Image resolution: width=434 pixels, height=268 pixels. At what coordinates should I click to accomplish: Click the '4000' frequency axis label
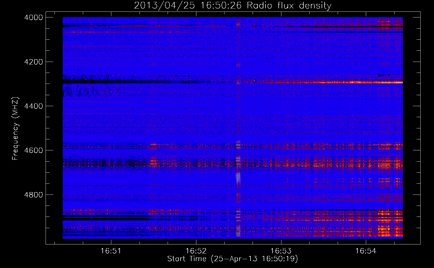click(33, 17)
